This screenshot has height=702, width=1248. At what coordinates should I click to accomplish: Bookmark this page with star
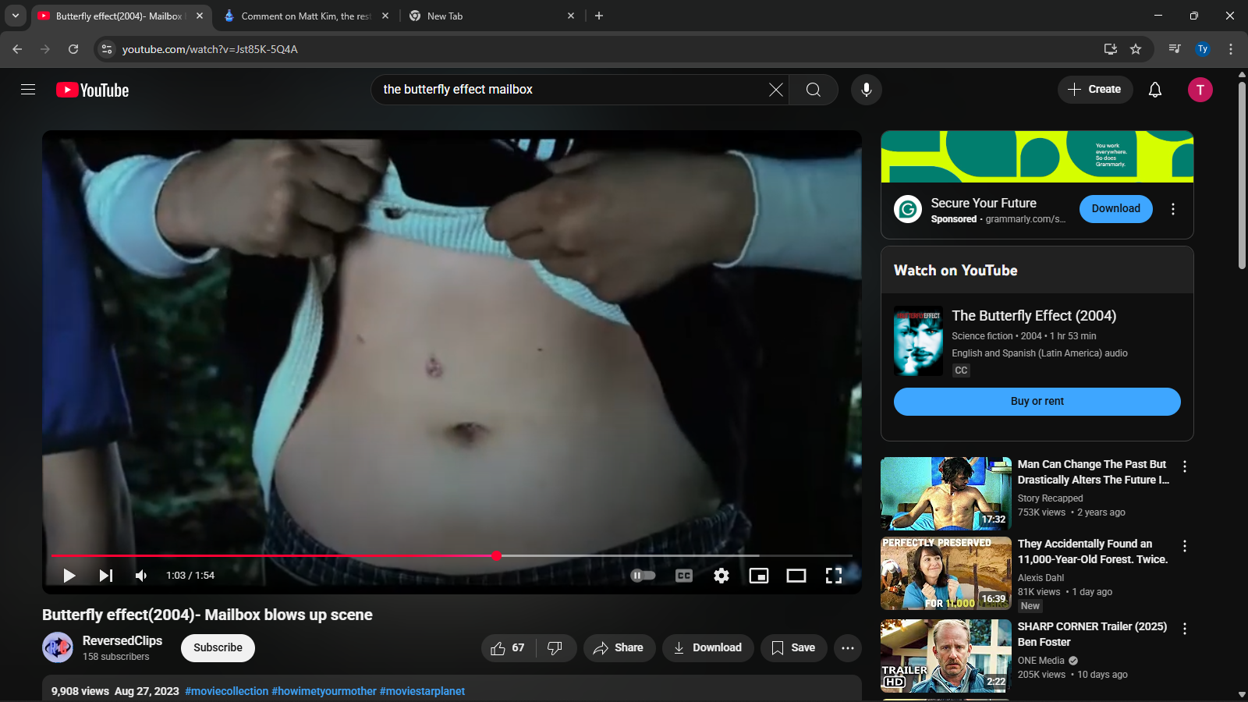tap(1136, 49)
